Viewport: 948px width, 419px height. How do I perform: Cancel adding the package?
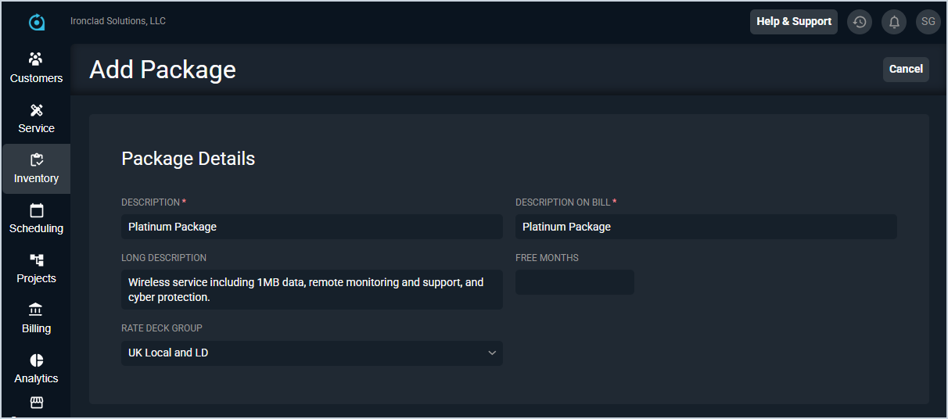(x=906, y=69)
